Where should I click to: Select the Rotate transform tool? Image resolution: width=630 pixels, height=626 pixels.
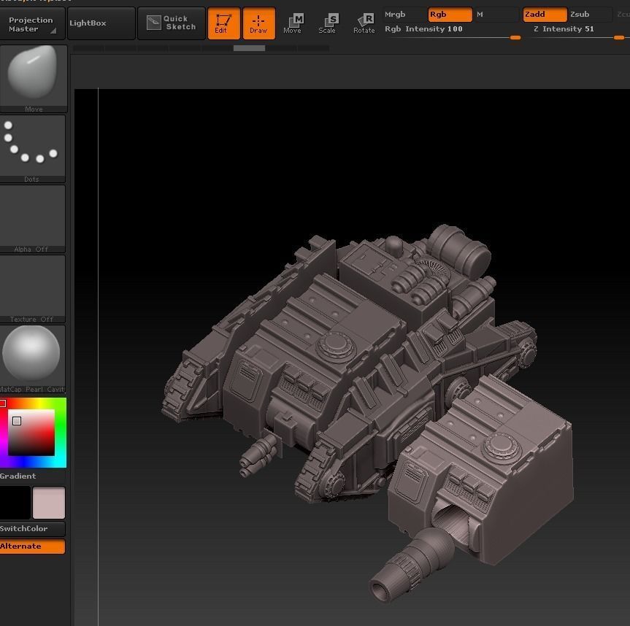click(x=364, y=23)
